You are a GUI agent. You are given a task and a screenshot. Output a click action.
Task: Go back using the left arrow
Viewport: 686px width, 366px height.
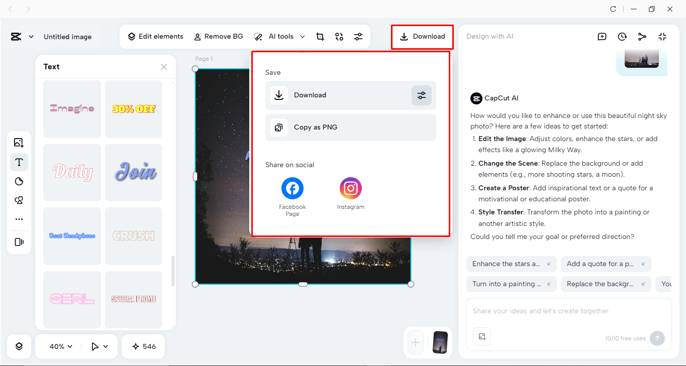pyautogui.click(x=11, y=9)
